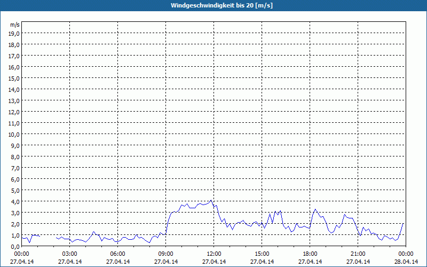Select the 14,0 y-axis value

pos(15,90)
